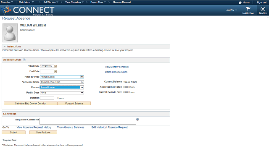
Task: Open the Filter by Type dropdown
Action: tap(62, 77)
